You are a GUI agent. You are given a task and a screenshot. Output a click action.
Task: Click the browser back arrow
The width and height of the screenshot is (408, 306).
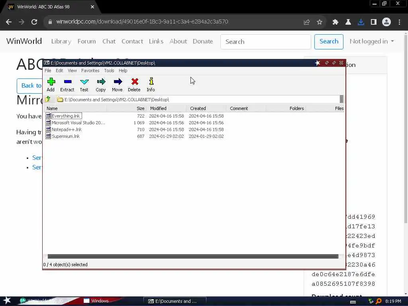[x=9, y=22]
